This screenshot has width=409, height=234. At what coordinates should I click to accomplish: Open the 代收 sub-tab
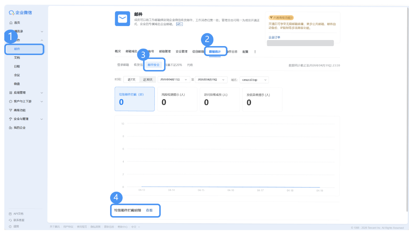(190, 65)
